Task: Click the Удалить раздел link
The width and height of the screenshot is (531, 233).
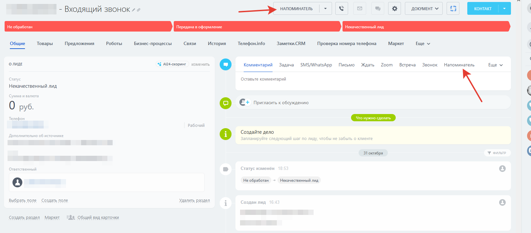Action: click(194, 200)
